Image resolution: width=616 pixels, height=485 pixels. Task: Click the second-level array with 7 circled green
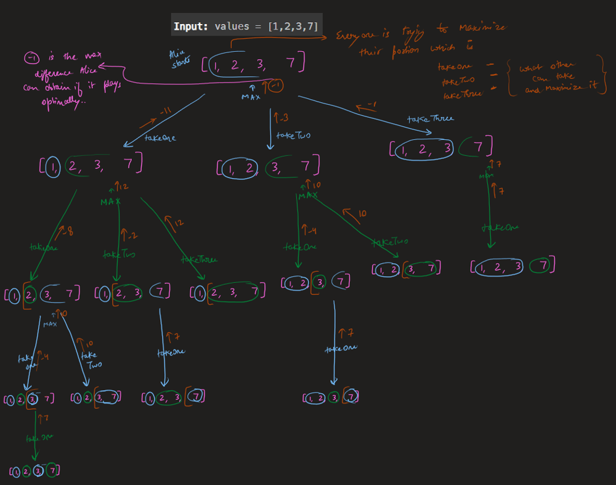pyautogui.click(x=442, y=149)
